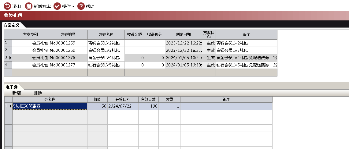Click 青铜会员LV2礼包 name cell
349x149 pixels.
click(x=106, y=43)
